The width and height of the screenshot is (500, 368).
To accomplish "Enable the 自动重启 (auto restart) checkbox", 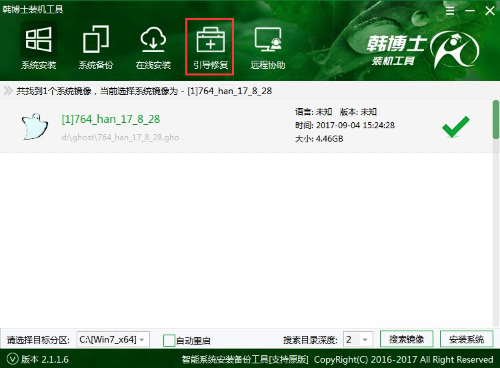I will (169, 340).
